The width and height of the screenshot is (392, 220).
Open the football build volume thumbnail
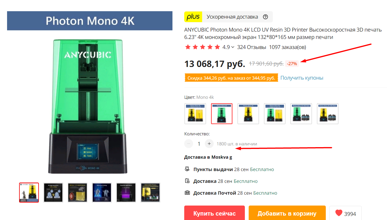[x=77, y=193]
